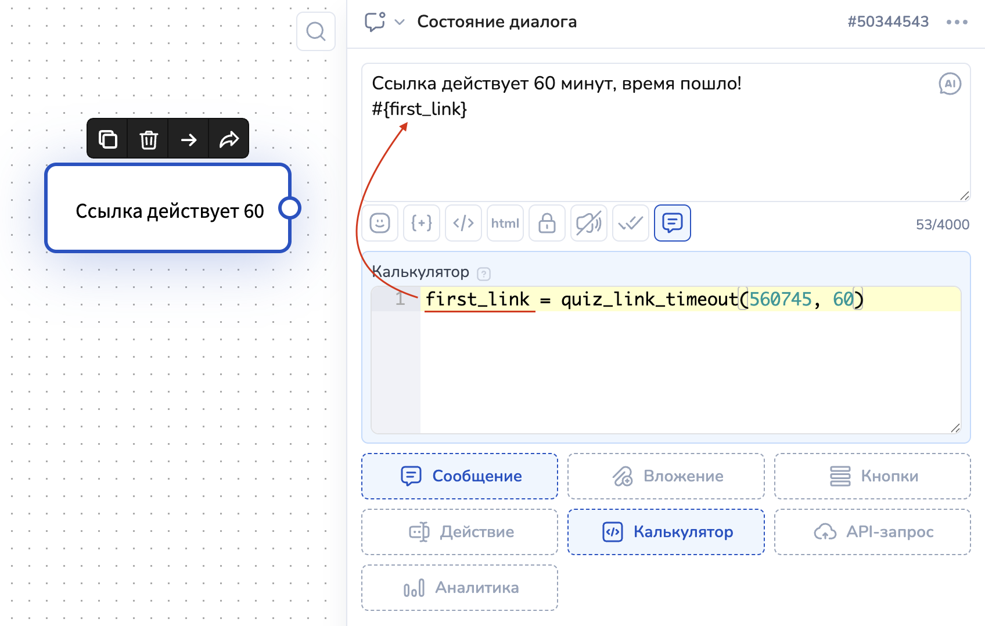Click the canvas search magnifier icon
Screen dimensions: 985x626
coord(315,31)
